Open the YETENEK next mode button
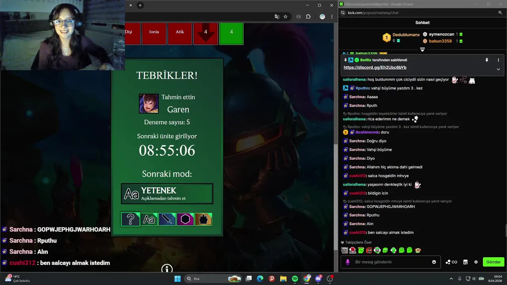The width and height of the screenshot is (507, 285). tap(167, 194)
